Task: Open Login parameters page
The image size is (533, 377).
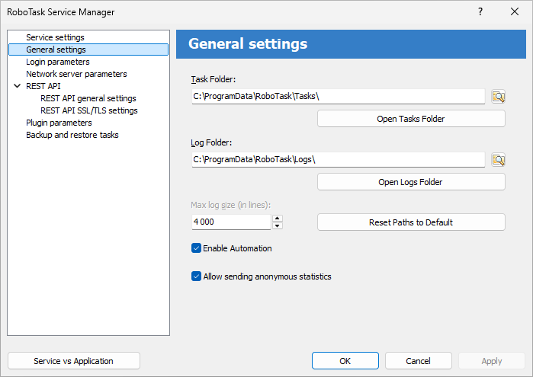Action: click(x=58, y=62)
